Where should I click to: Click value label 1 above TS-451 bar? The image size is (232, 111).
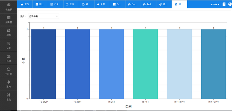click(x=146, y=28)
